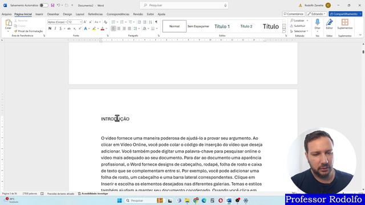Apply subscript formatting
Image resolution: width=365 pixels, height=205 pixels.
click(75, 28)
